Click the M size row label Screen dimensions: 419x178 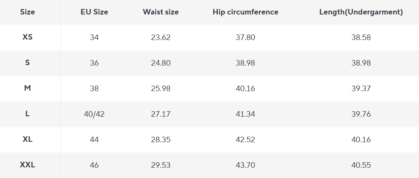(27, 88)
